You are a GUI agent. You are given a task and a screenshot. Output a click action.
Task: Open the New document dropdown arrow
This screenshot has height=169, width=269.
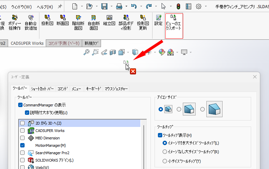(82, 6)
